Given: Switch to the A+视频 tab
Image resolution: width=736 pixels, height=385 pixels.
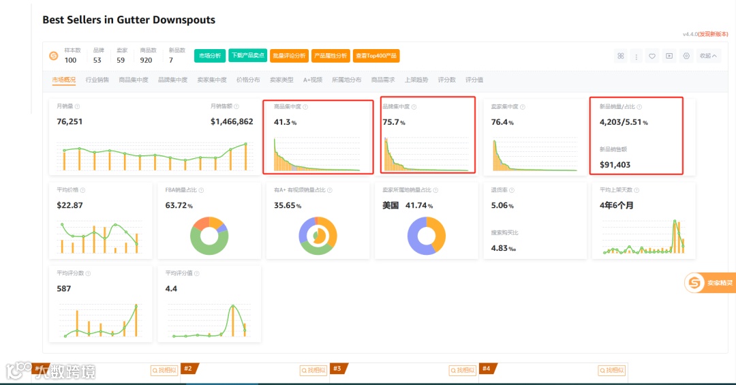Looking at the screenshot, I should click(313, 80).
